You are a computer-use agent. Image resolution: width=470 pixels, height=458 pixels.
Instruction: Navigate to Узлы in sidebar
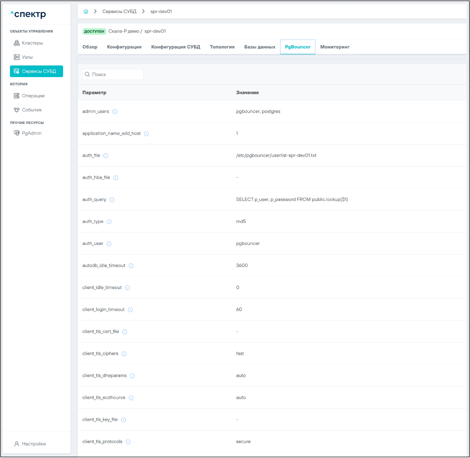[x=27, y=57]
